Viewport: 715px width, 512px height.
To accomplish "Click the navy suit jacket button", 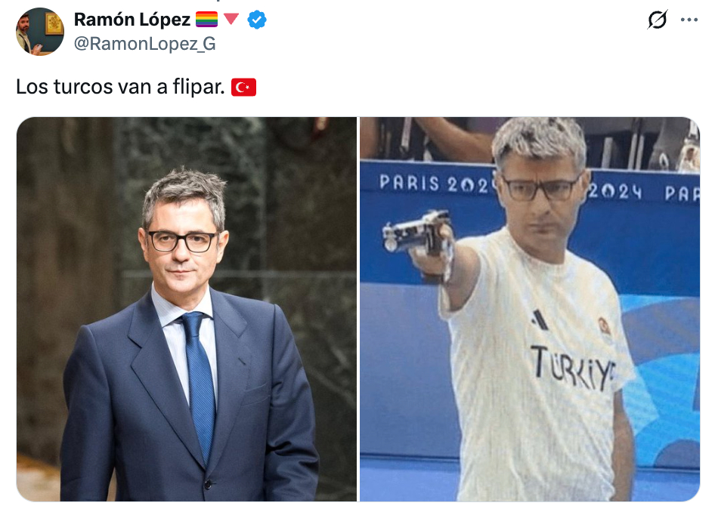I will tap(208, 484).
